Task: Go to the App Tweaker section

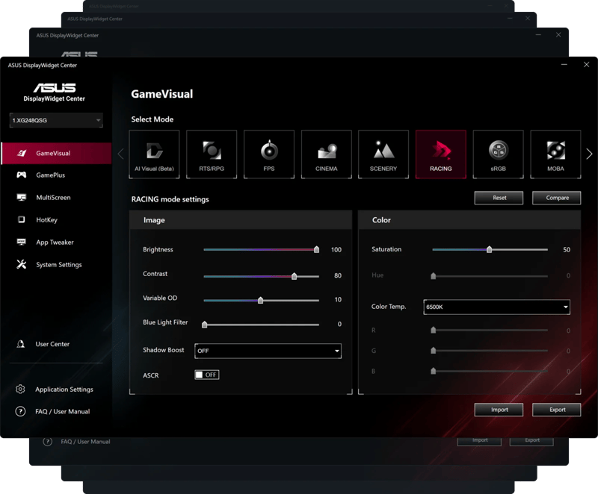Action: click(x=55, y=243)
